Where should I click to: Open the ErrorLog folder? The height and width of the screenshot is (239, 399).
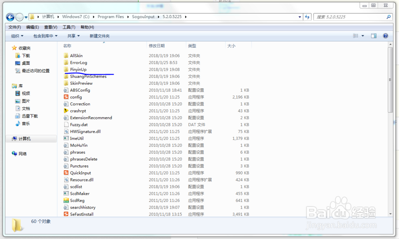[x=78, y=63]
